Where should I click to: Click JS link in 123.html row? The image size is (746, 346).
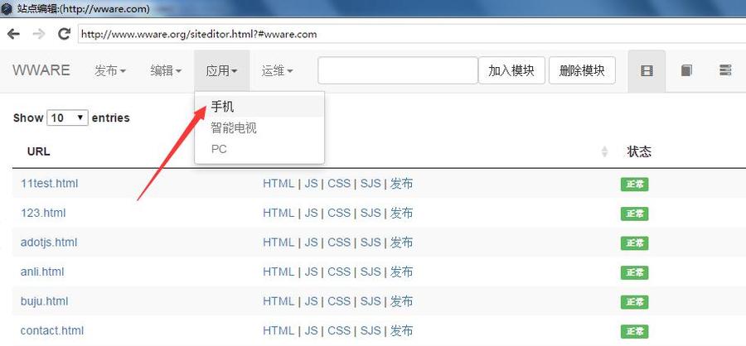(311, 213)
